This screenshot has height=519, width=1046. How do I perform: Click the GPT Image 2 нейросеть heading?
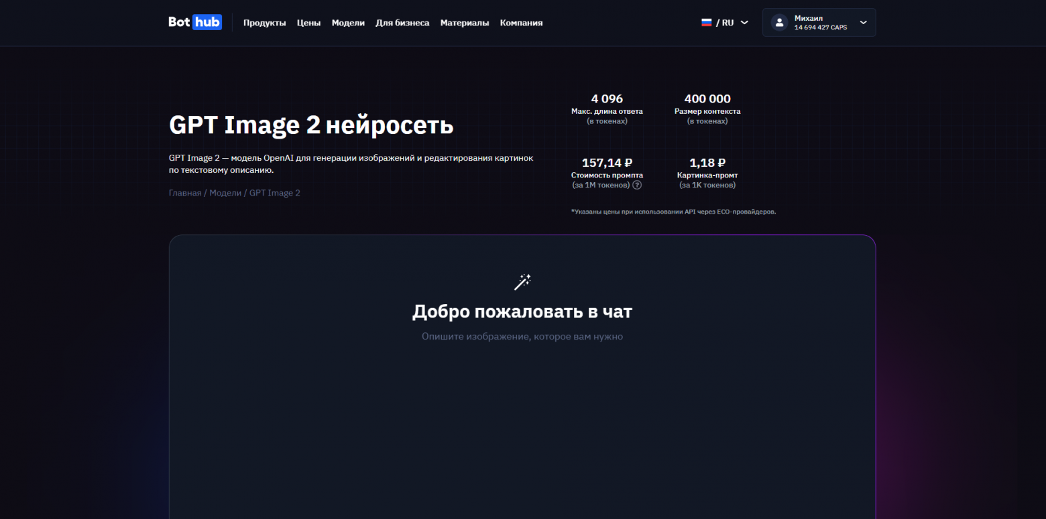pos(311,125)
